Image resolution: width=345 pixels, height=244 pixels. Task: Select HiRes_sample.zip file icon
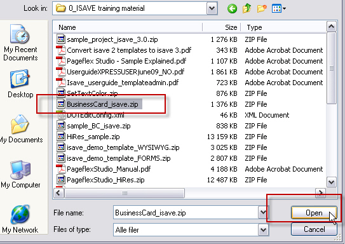(x=61, y=137)
